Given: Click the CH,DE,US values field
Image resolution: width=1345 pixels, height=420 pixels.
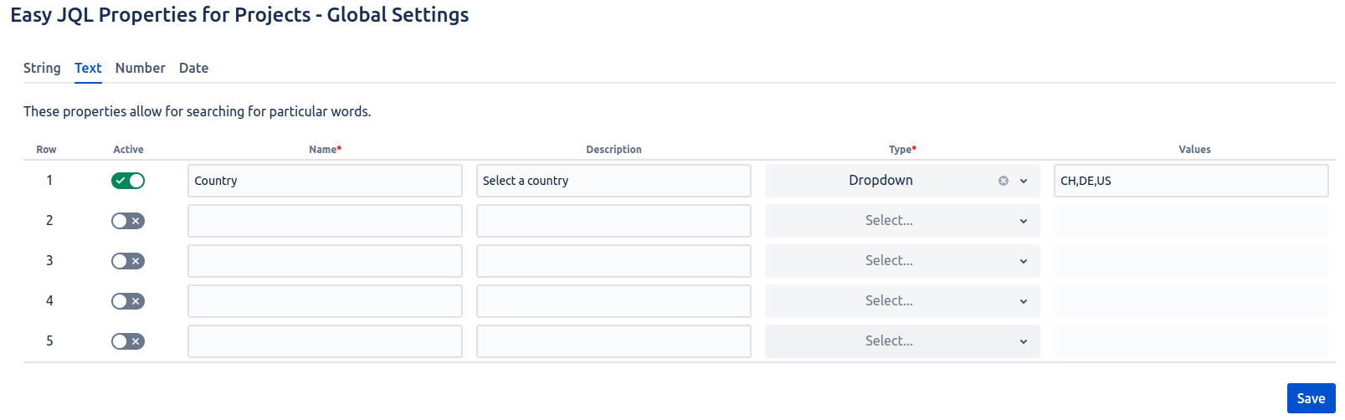Looking at the screenshot, I should click(x=1190, y=181).
